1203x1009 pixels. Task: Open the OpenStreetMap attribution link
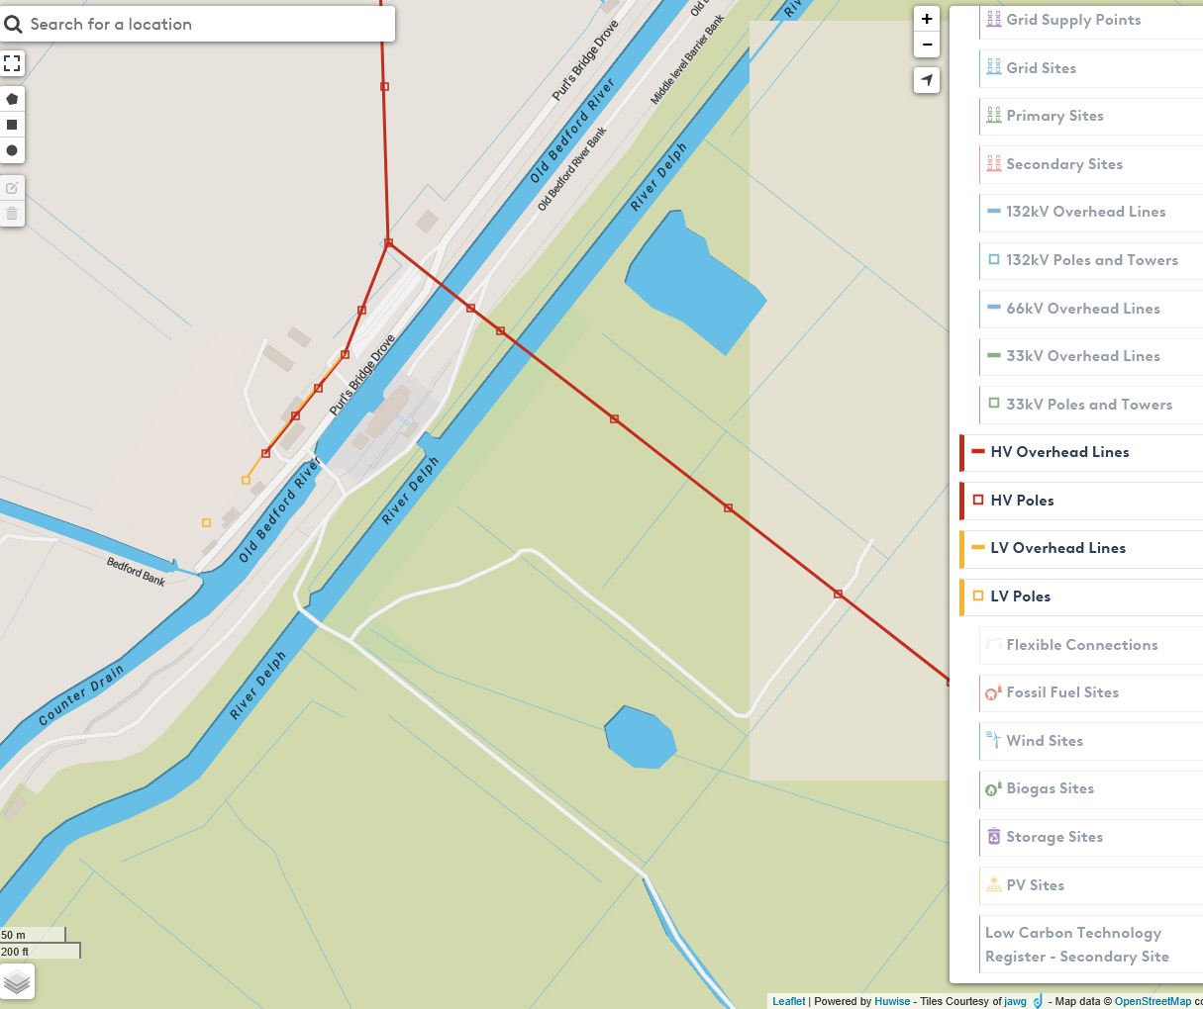pyautogui.click(x=1153, y=1001)
